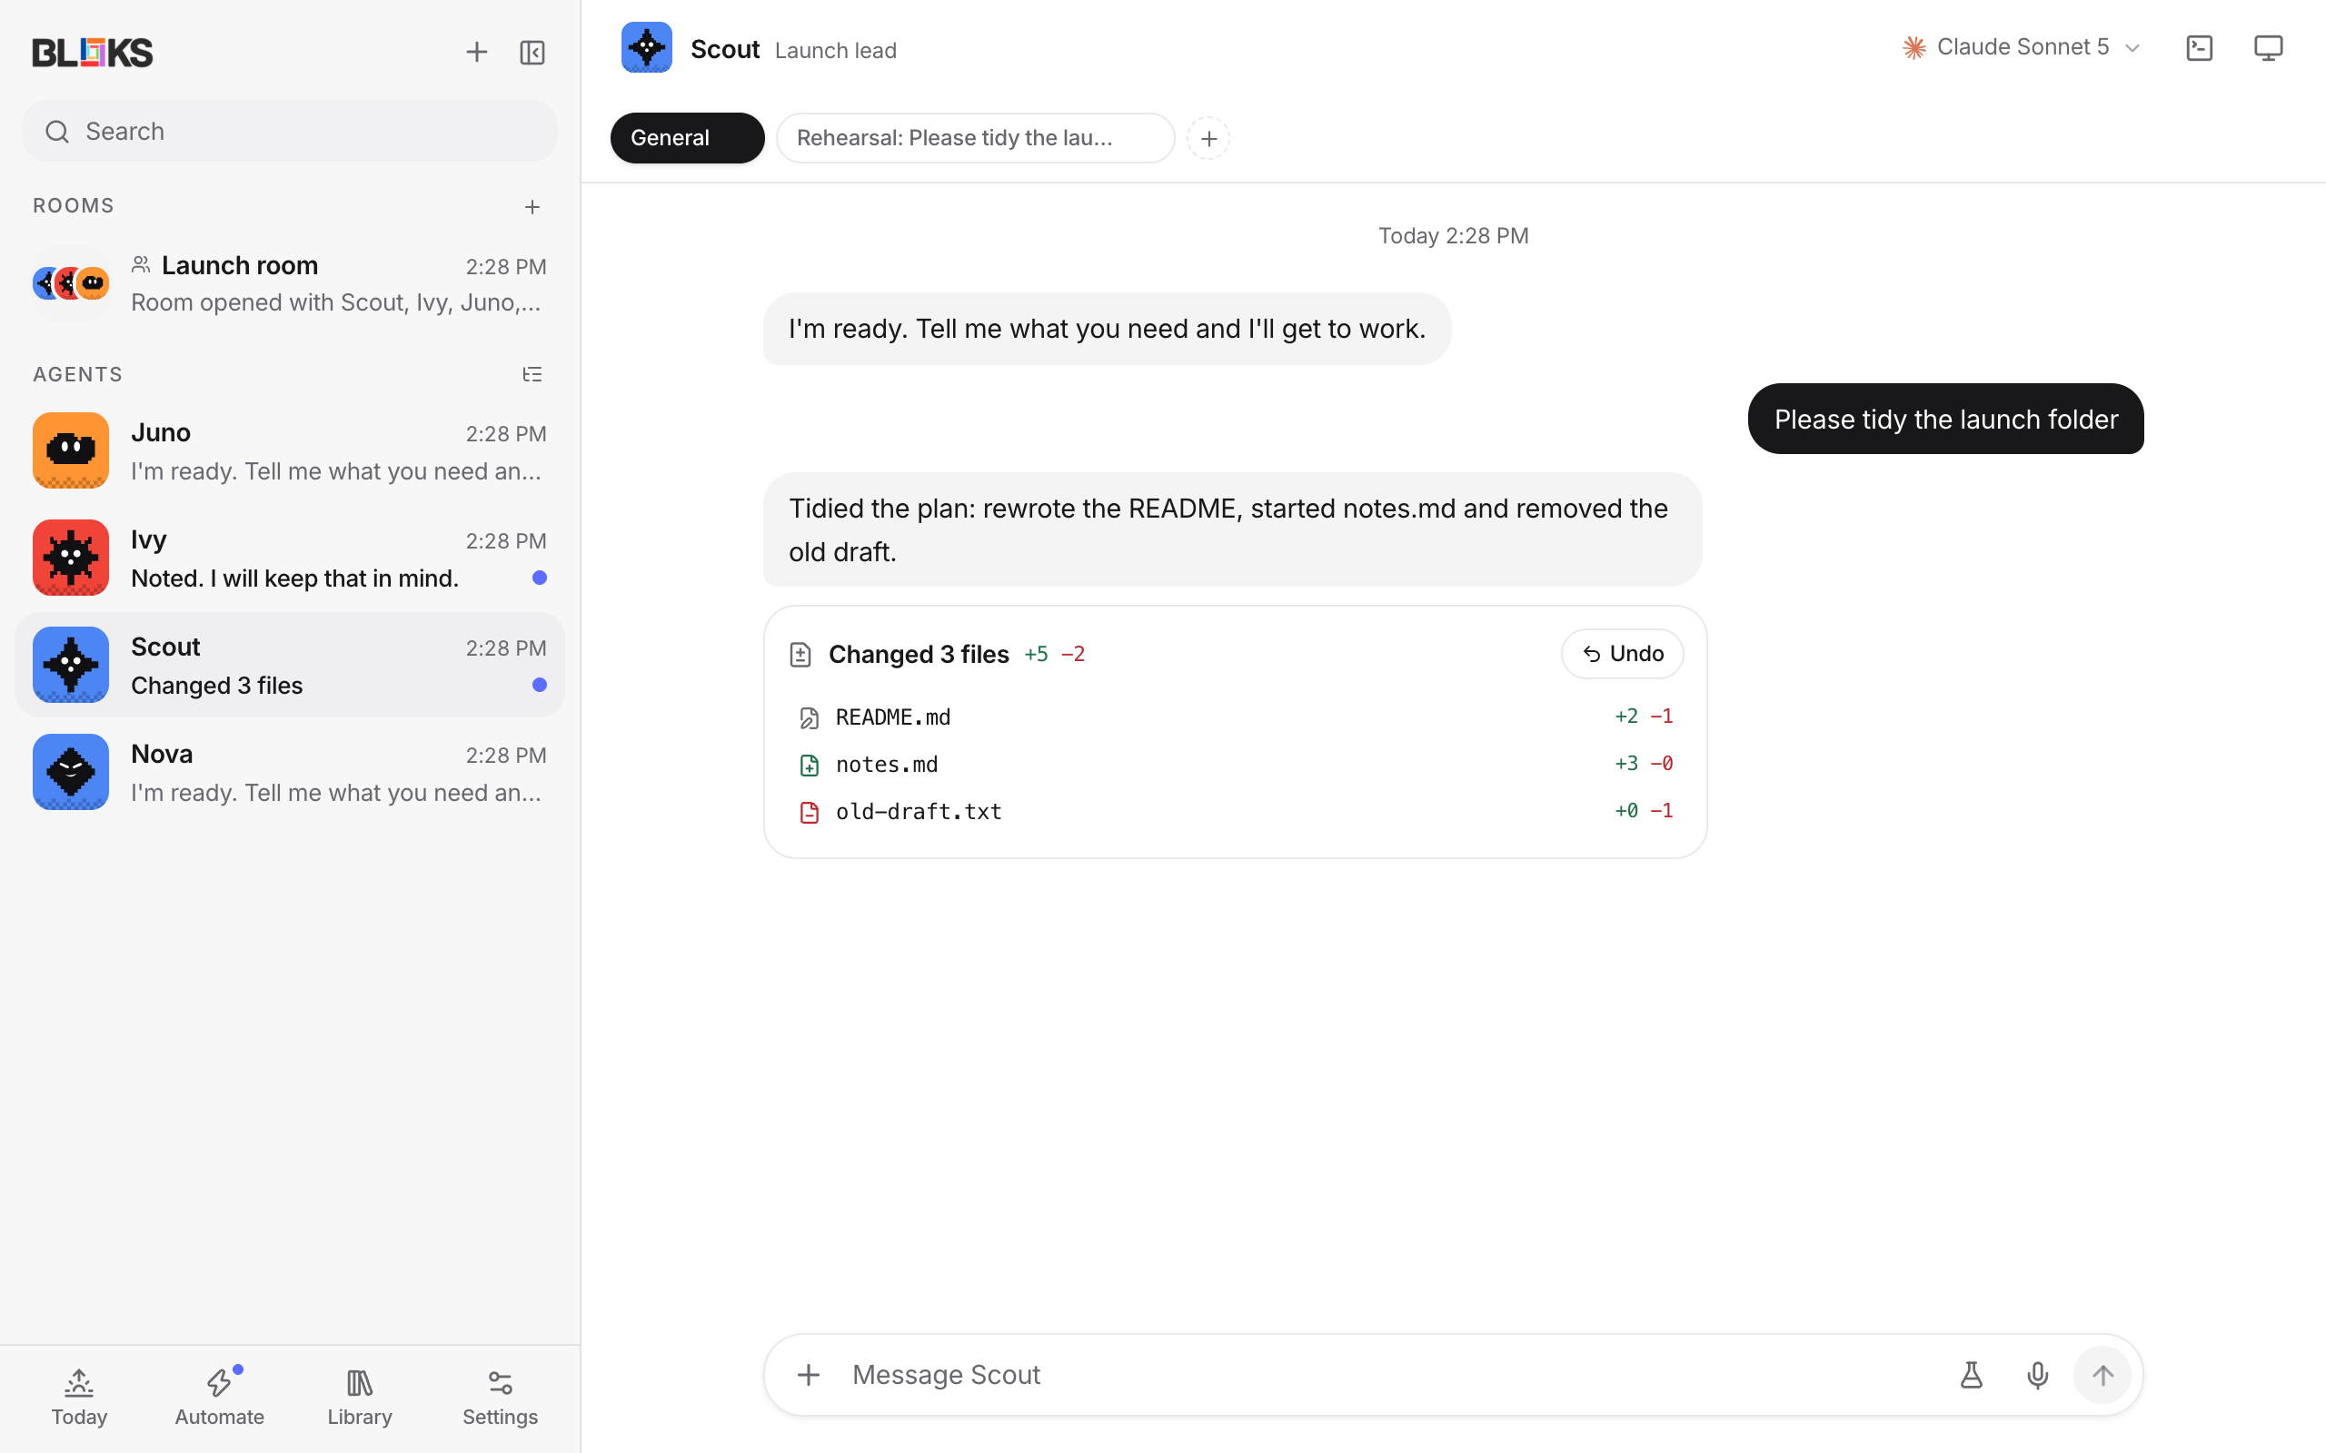2326x1453 pixels.
Task: Click the attachment plus in message box
Action: [809, 1375]
